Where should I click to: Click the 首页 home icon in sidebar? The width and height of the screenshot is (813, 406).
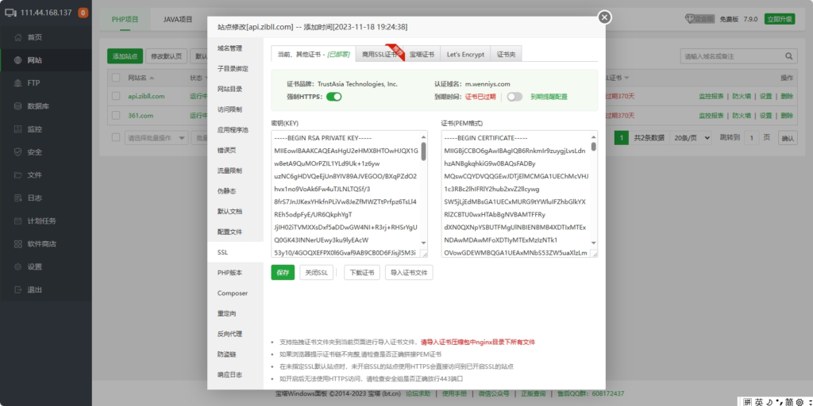17,37
